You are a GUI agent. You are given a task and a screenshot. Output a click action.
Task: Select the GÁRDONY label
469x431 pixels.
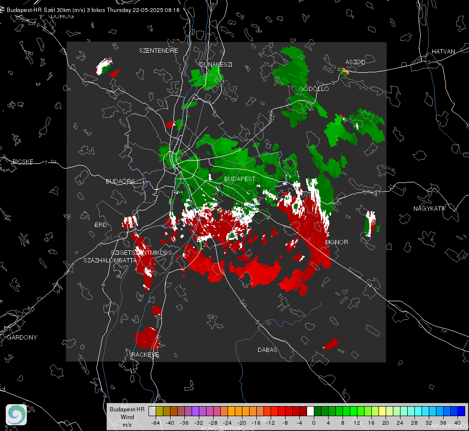pos(22,338)
